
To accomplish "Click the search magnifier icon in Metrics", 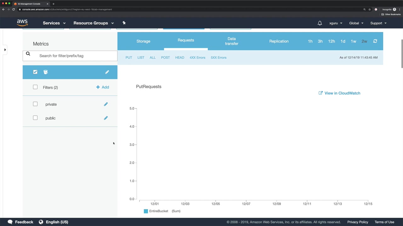I will (x=28, y=54).
